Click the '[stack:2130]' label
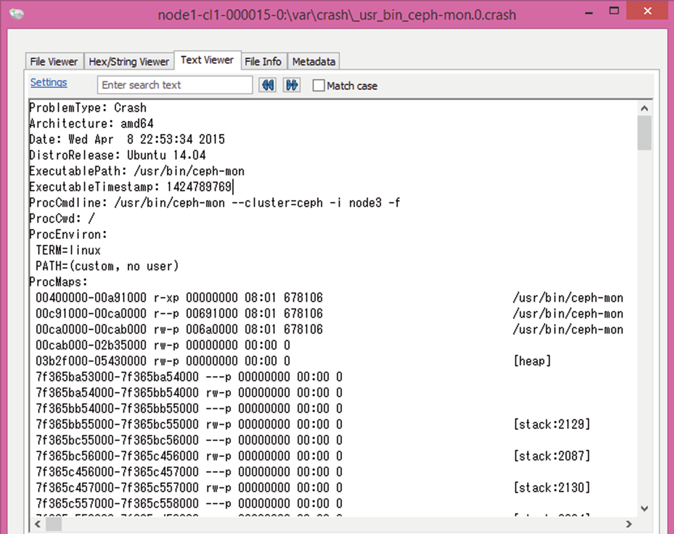This screenshot has height=534, width=674. click(552, 488)
